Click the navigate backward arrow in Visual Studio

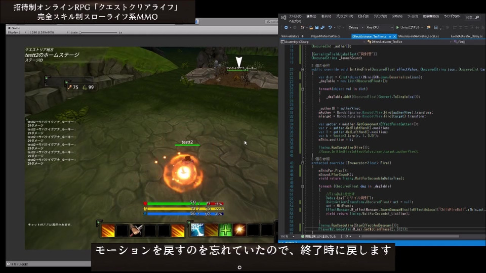click(286, 27)
